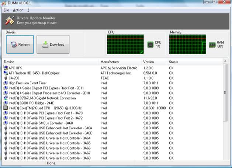Image resolution: width=232 pixels, height=168 pixels.
Task: Sort list by Status column header
Action: (174, 62)
